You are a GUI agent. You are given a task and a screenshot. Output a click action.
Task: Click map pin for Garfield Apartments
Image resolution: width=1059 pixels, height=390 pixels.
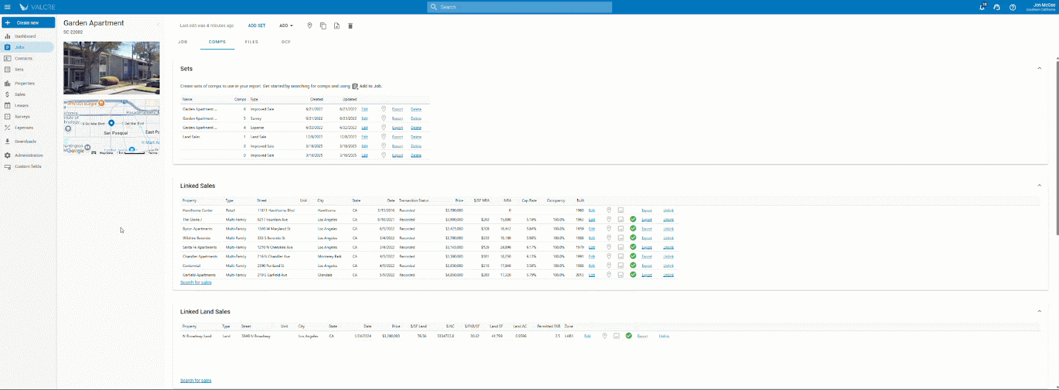pos(609,275)
